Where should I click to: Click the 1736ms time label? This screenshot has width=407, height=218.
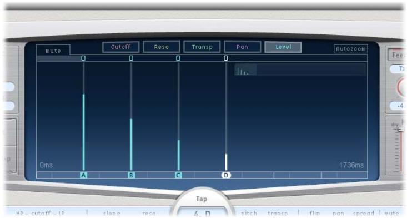click(351, 165)
